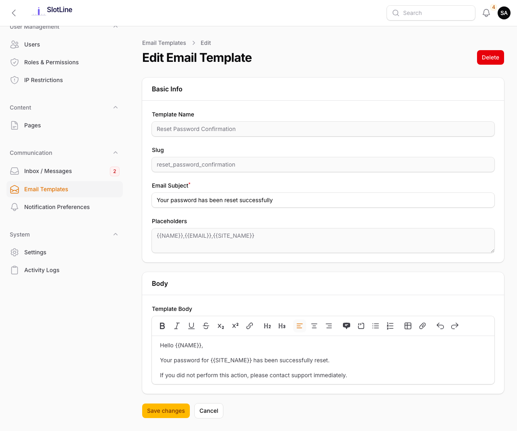
Task: Go to IP Restrictions
Action: point(65,80)
